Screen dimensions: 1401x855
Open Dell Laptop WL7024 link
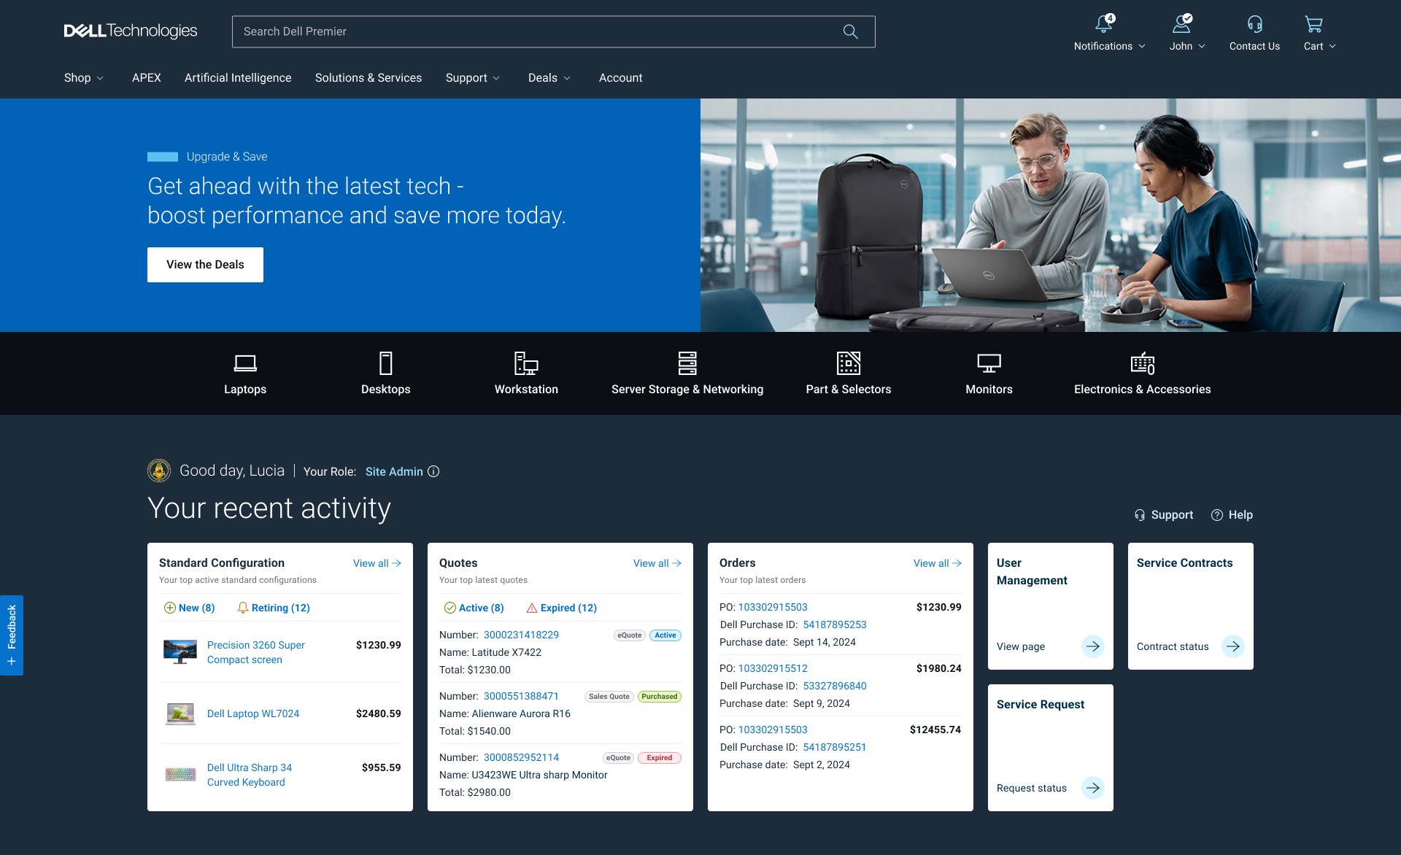point(253,713)
